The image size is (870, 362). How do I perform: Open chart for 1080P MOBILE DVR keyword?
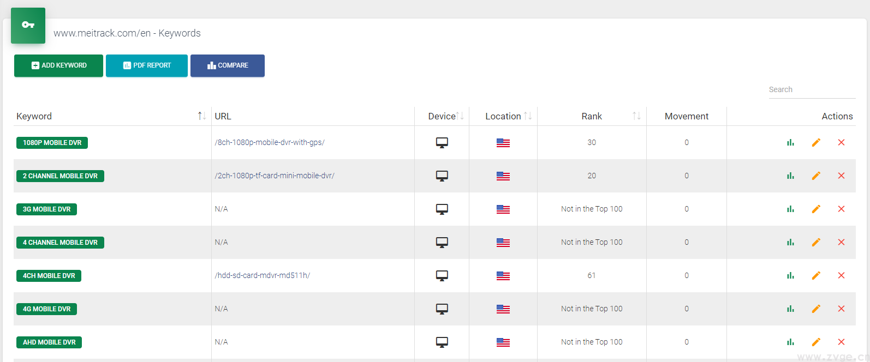pos(790,143)
